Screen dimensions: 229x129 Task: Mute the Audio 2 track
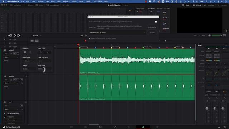click(x=21, y=80)
